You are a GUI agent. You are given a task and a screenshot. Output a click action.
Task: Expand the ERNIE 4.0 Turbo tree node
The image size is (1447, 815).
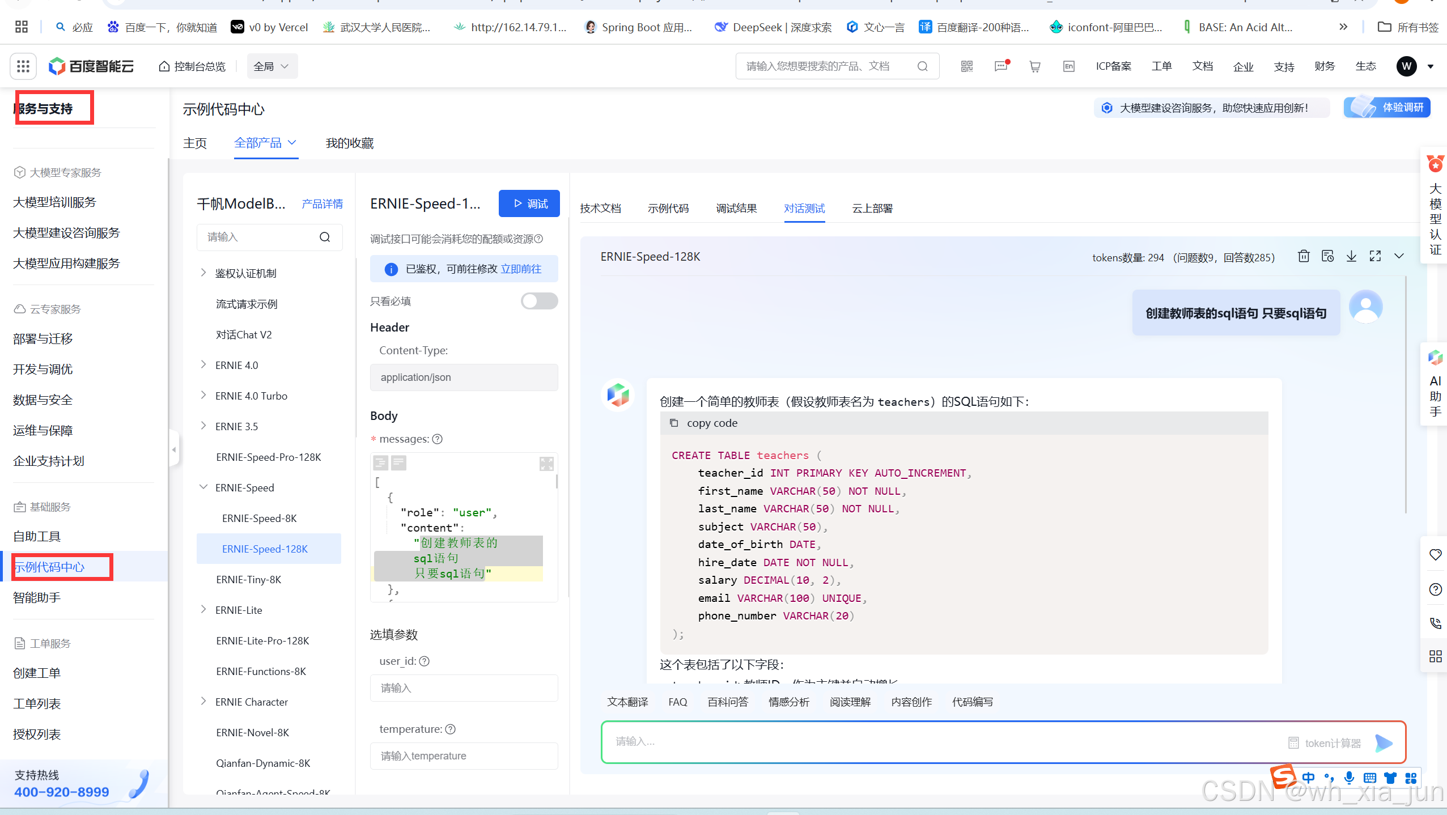coord(203,395)
